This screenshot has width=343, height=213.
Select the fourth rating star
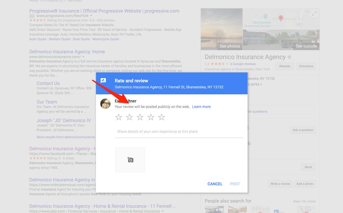point(151,117)
